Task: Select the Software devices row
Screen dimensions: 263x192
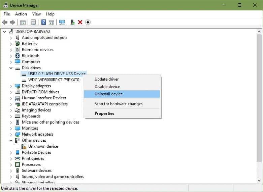Action: 37,171
